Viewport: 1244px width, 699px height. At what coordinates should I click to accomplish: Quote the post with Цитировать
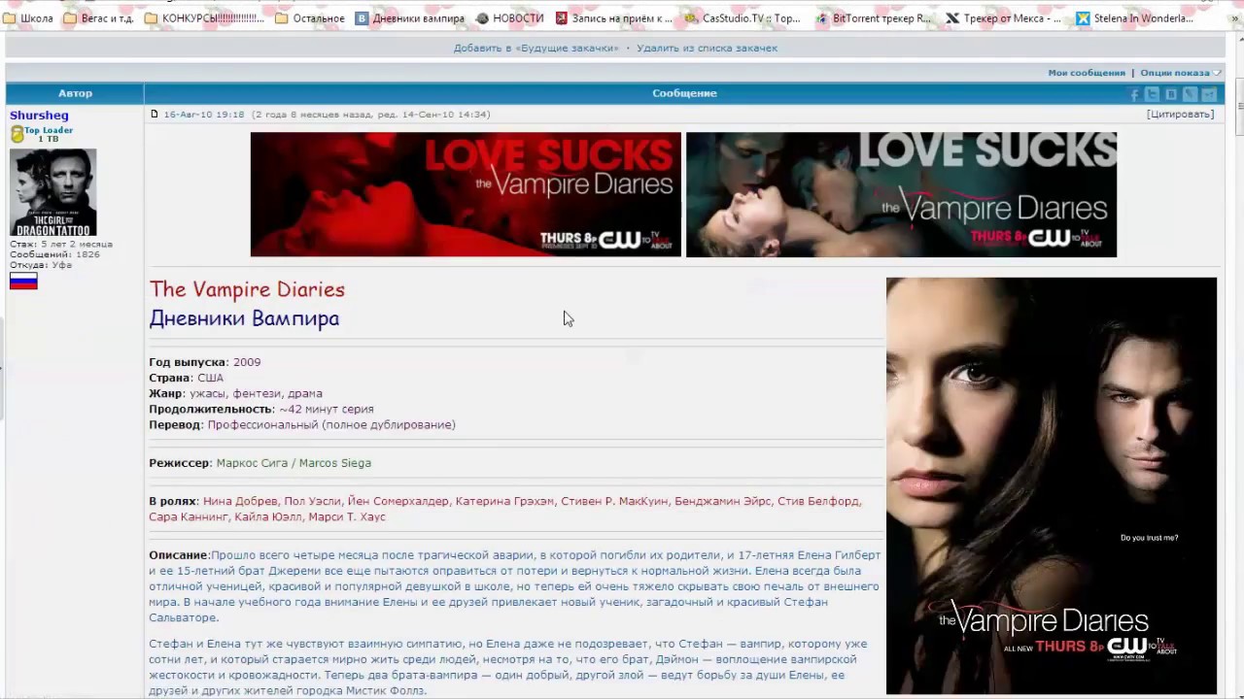click(x=1180, y=114)
